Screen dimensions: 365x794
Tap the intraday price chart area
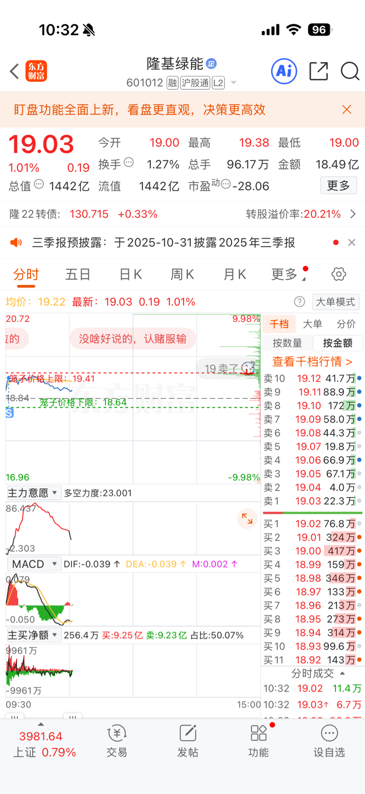point(133,398)
